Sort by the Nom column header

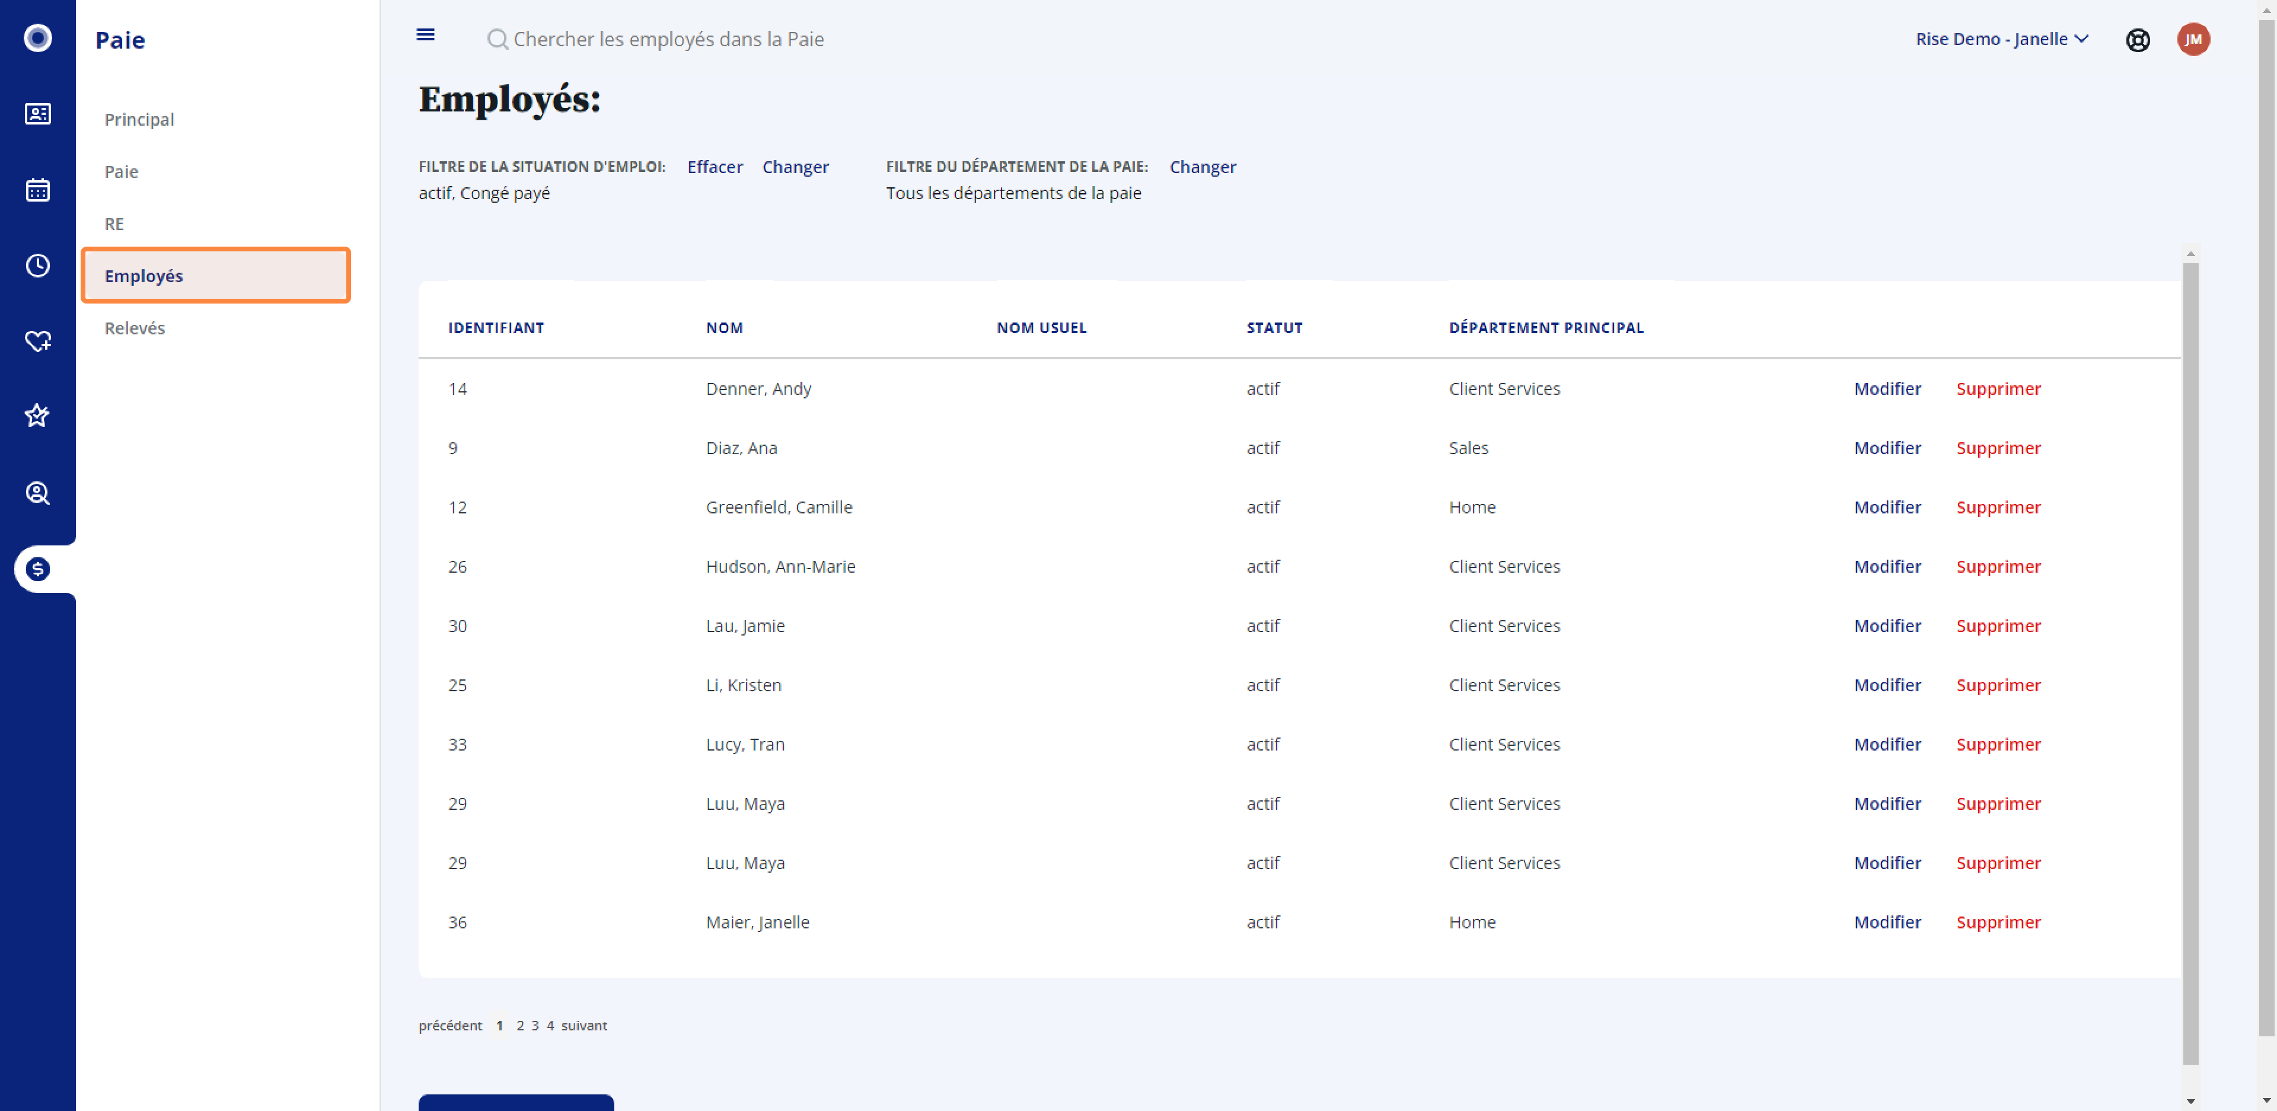click(724, 328)
